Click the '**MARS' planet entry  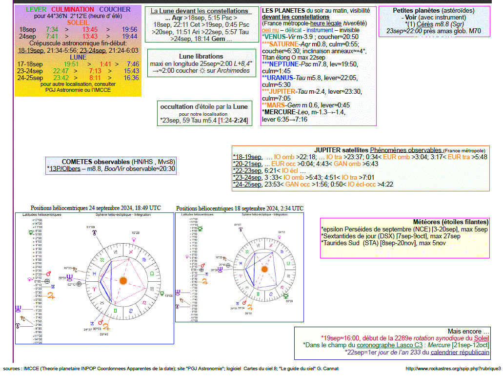point(274,105)
